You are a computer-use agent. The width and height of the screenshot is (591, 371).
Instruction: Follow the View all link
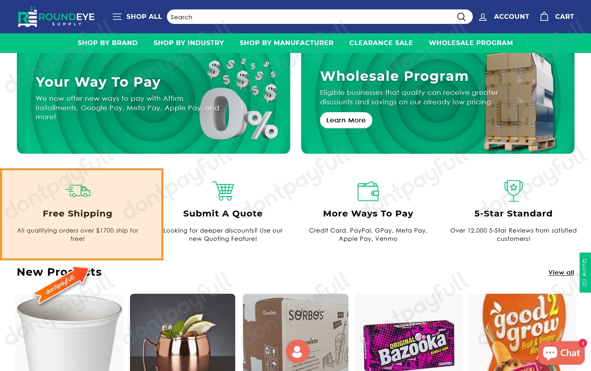click(x=561, y=272)
